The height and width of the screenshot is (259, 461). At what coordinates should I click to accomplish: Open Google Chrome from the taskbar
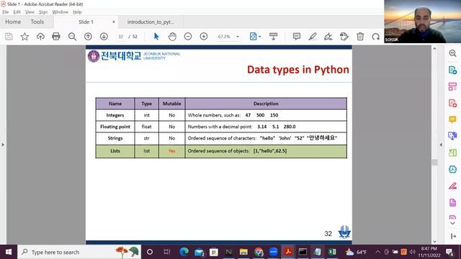pyautogui.click(x=259, y=252)
